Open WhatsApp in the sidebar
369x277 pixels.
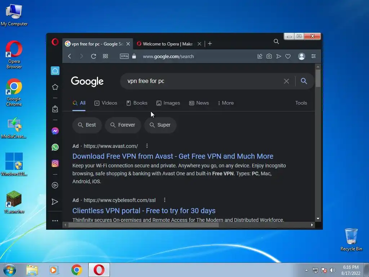[55, 147]
